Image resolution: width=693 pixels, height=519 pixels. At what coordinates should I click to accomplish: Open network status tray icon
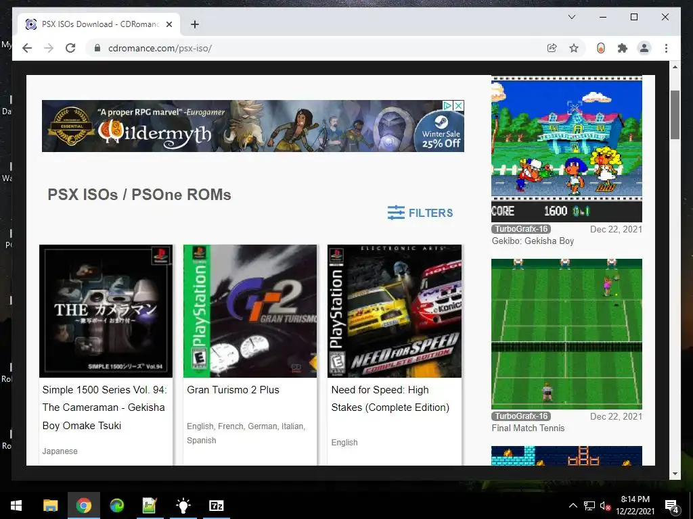[x=589, y=505]
